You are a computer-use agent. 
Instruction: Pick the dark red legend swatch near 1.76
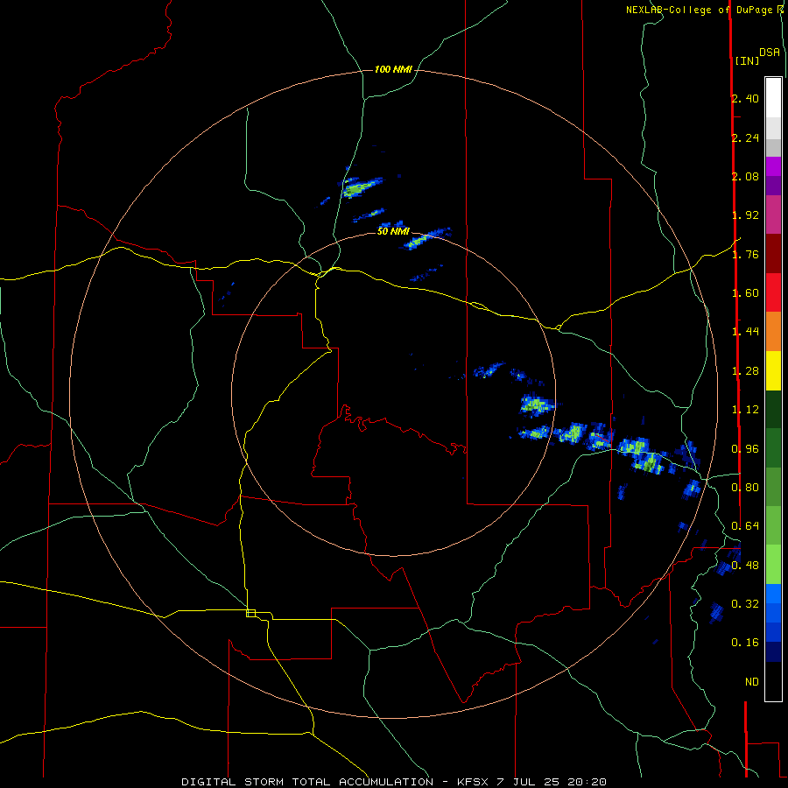773,254
